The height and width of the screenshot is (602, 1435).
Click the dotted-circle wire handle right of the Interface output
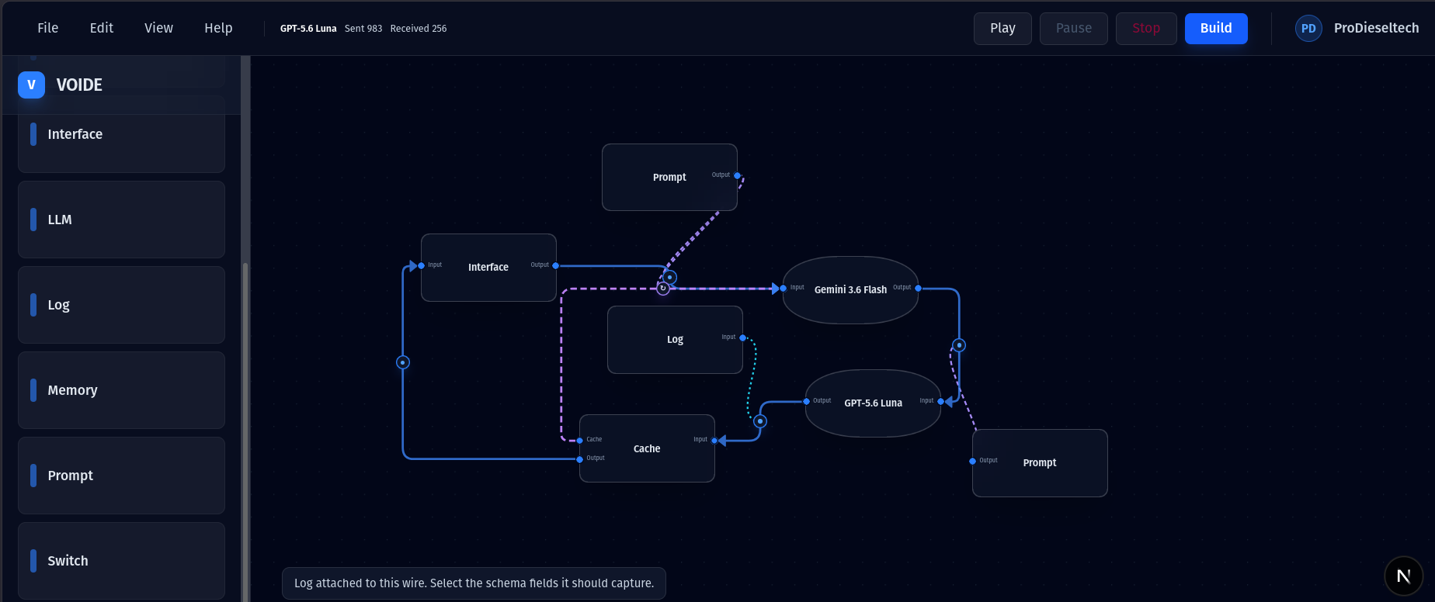[669, 277]
